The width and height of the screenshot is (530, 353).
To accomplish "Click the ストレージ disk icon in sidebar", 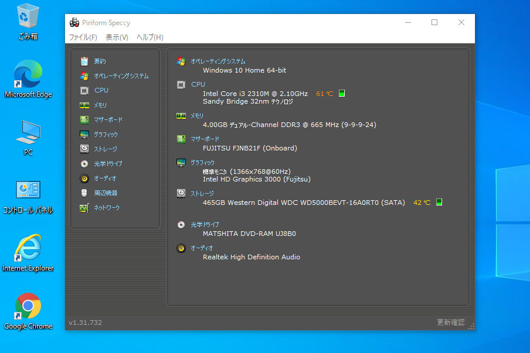I will (84, 149).
